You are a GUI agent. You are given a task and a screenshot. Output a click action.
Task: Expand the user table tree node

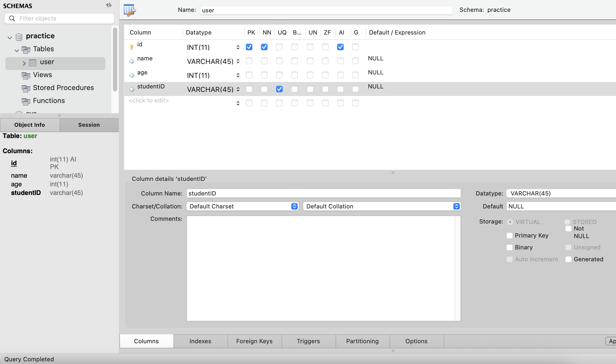(24, 63)
